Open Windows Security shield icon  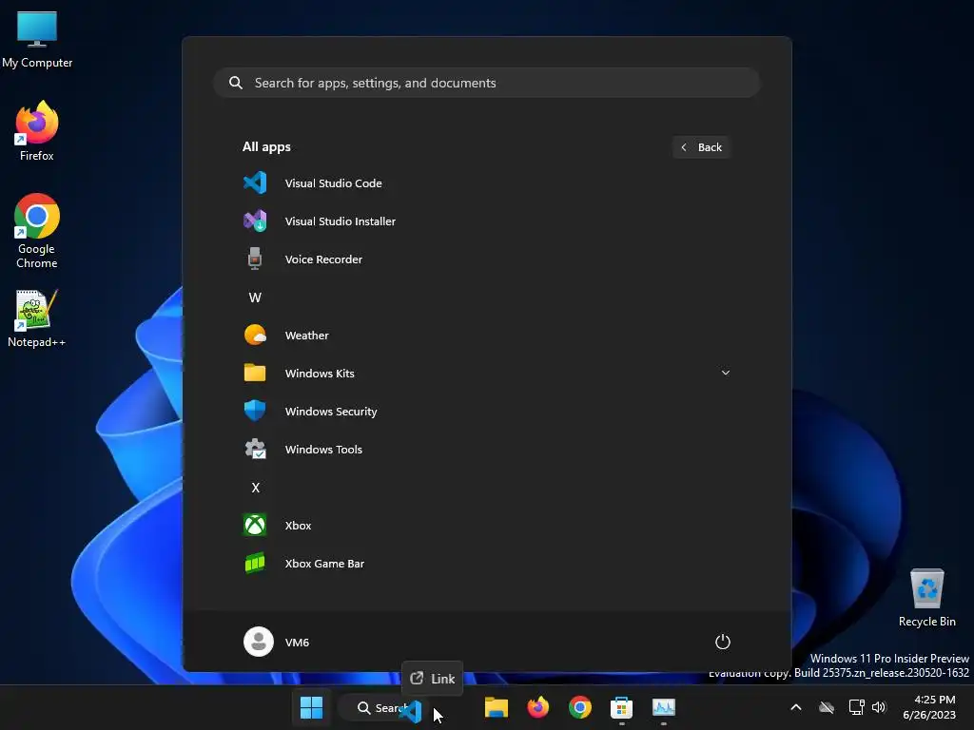255,411
